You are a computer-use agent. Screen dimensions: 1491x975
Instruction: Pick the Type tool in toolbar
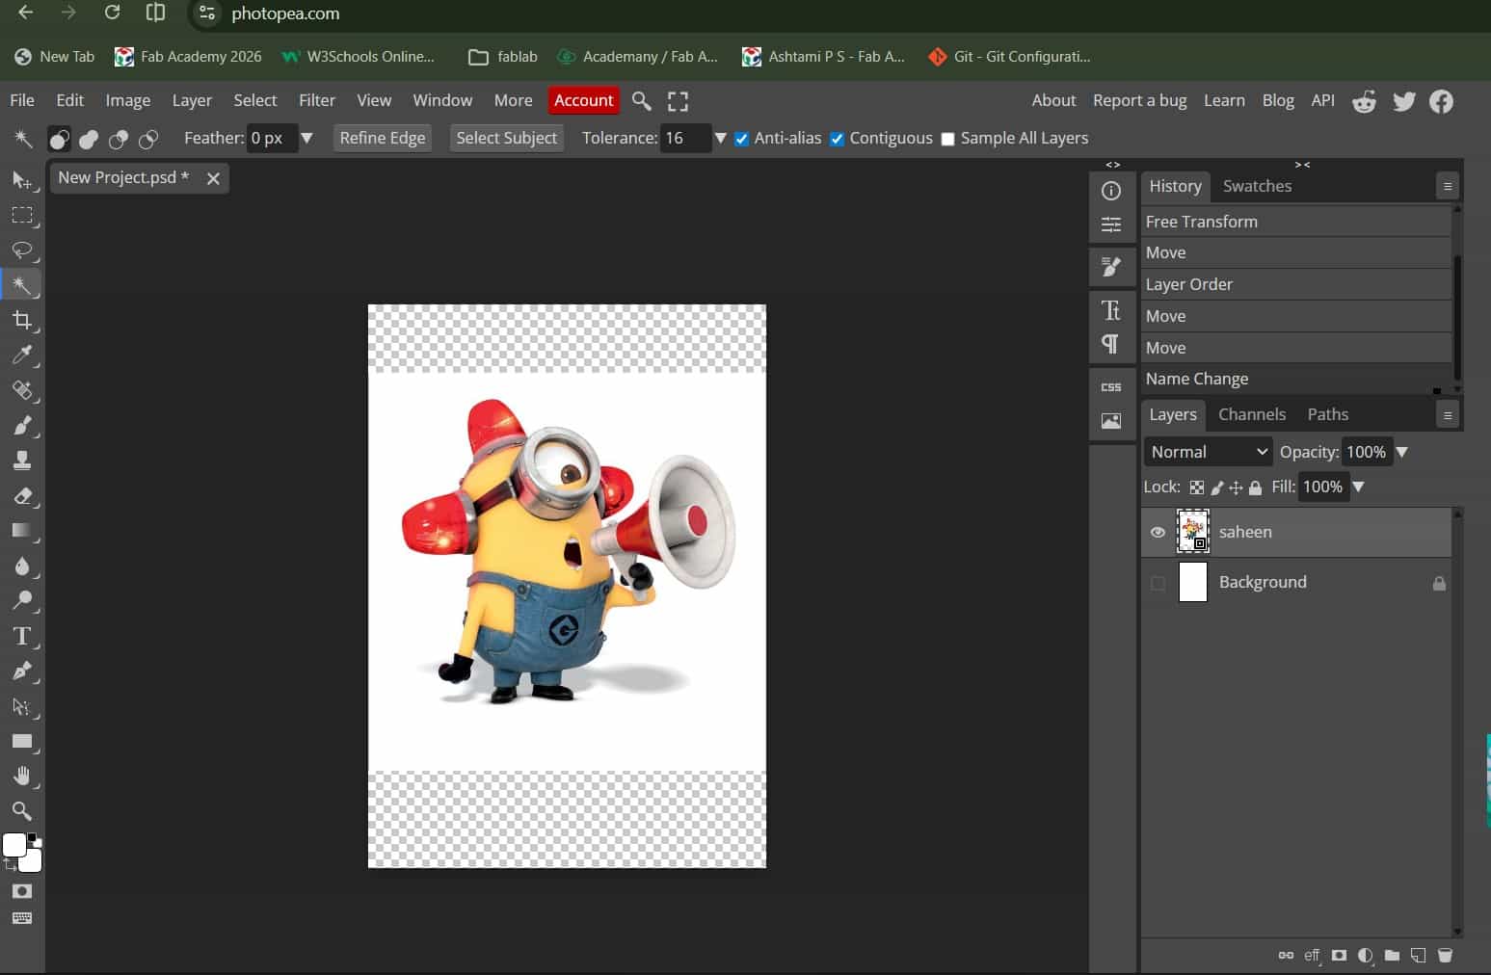point(21,636)
